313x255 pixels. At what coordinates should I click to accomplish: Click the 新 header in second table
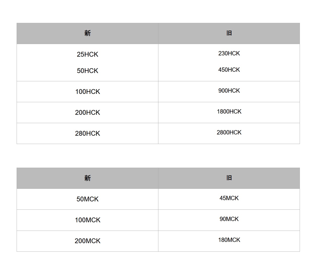point(87,178)
